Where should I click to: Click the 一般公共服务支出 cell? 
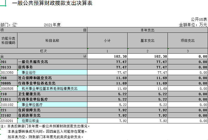click(52, 62)
